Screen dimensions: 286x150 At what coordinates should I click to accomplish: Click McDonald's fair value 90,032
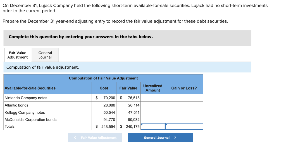coord(134,120)
